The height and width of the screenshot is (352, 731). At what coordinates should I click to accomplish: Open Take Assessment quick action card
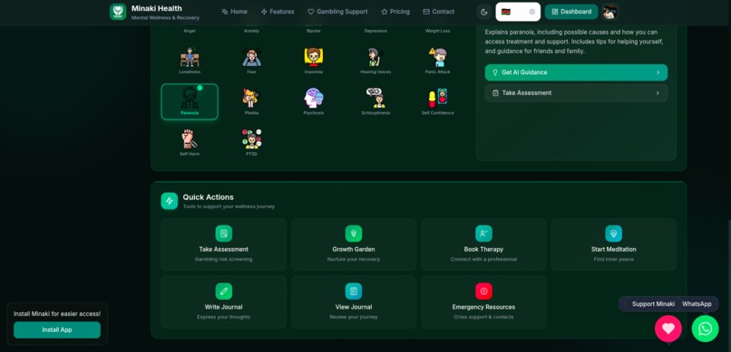point(223,244)
